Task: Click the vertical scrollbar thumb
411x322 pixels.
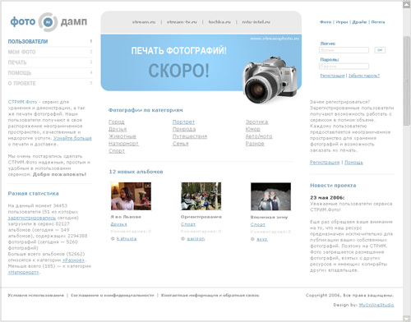Action: (x=407, y=80)
